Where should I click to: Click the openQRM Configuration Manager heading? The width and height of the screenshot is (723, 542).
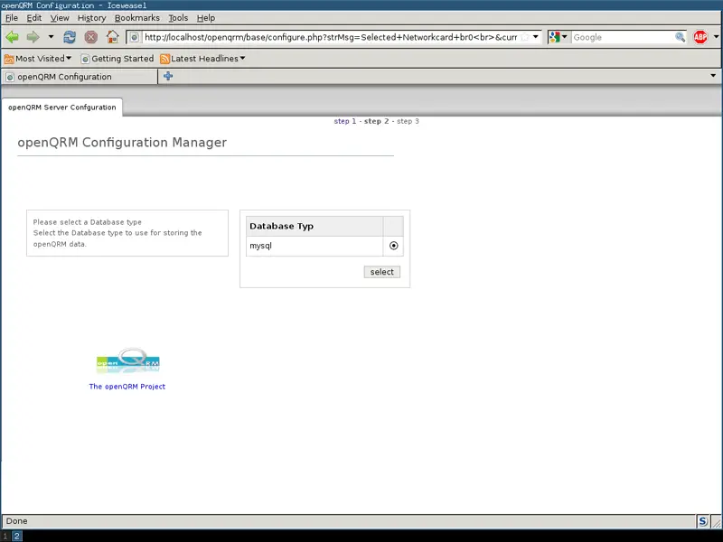click(122, 143)
